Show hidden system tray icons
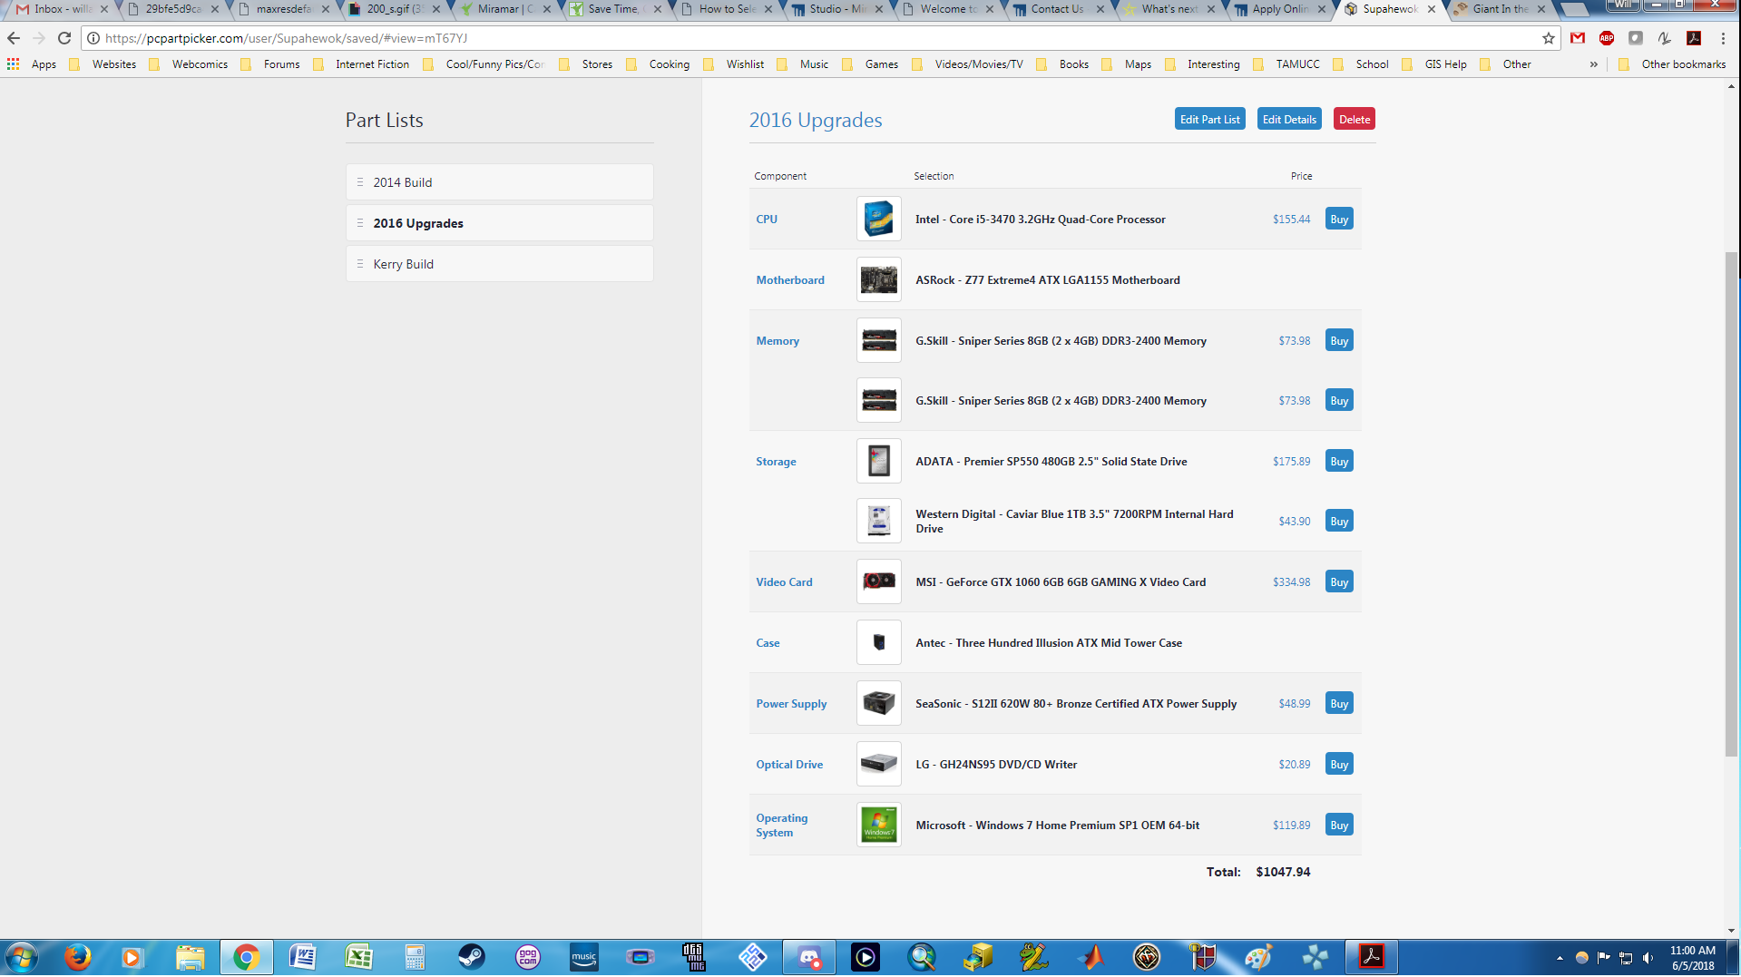Image resolution: width=1741 pixels, height=977 pixels. point(1560,958)
